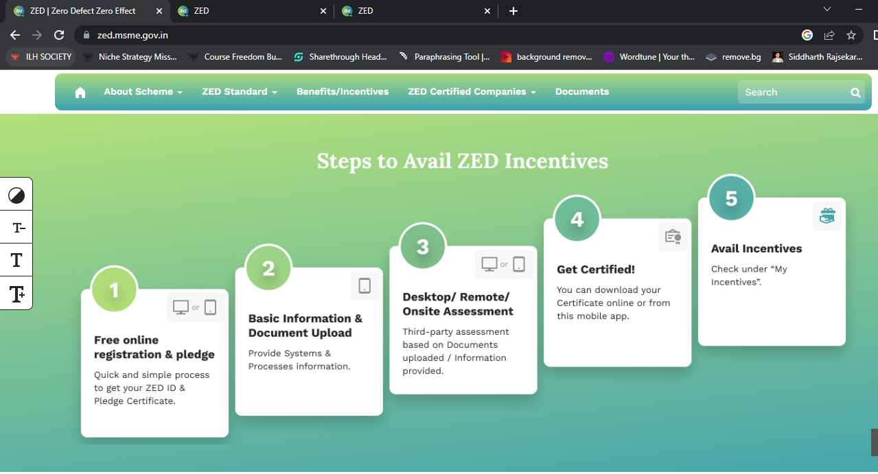Switch to the third ZED tab
Viewport: 878px width, 474px height.
415,11
